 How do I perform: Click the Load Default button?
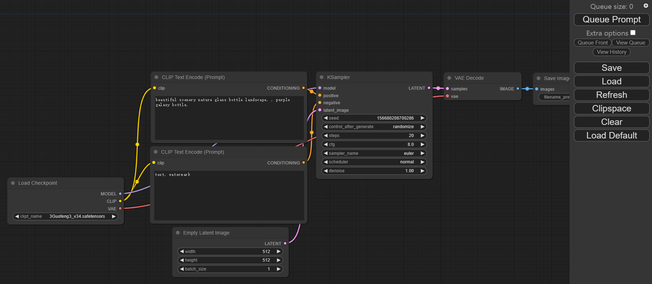[611, 136]
